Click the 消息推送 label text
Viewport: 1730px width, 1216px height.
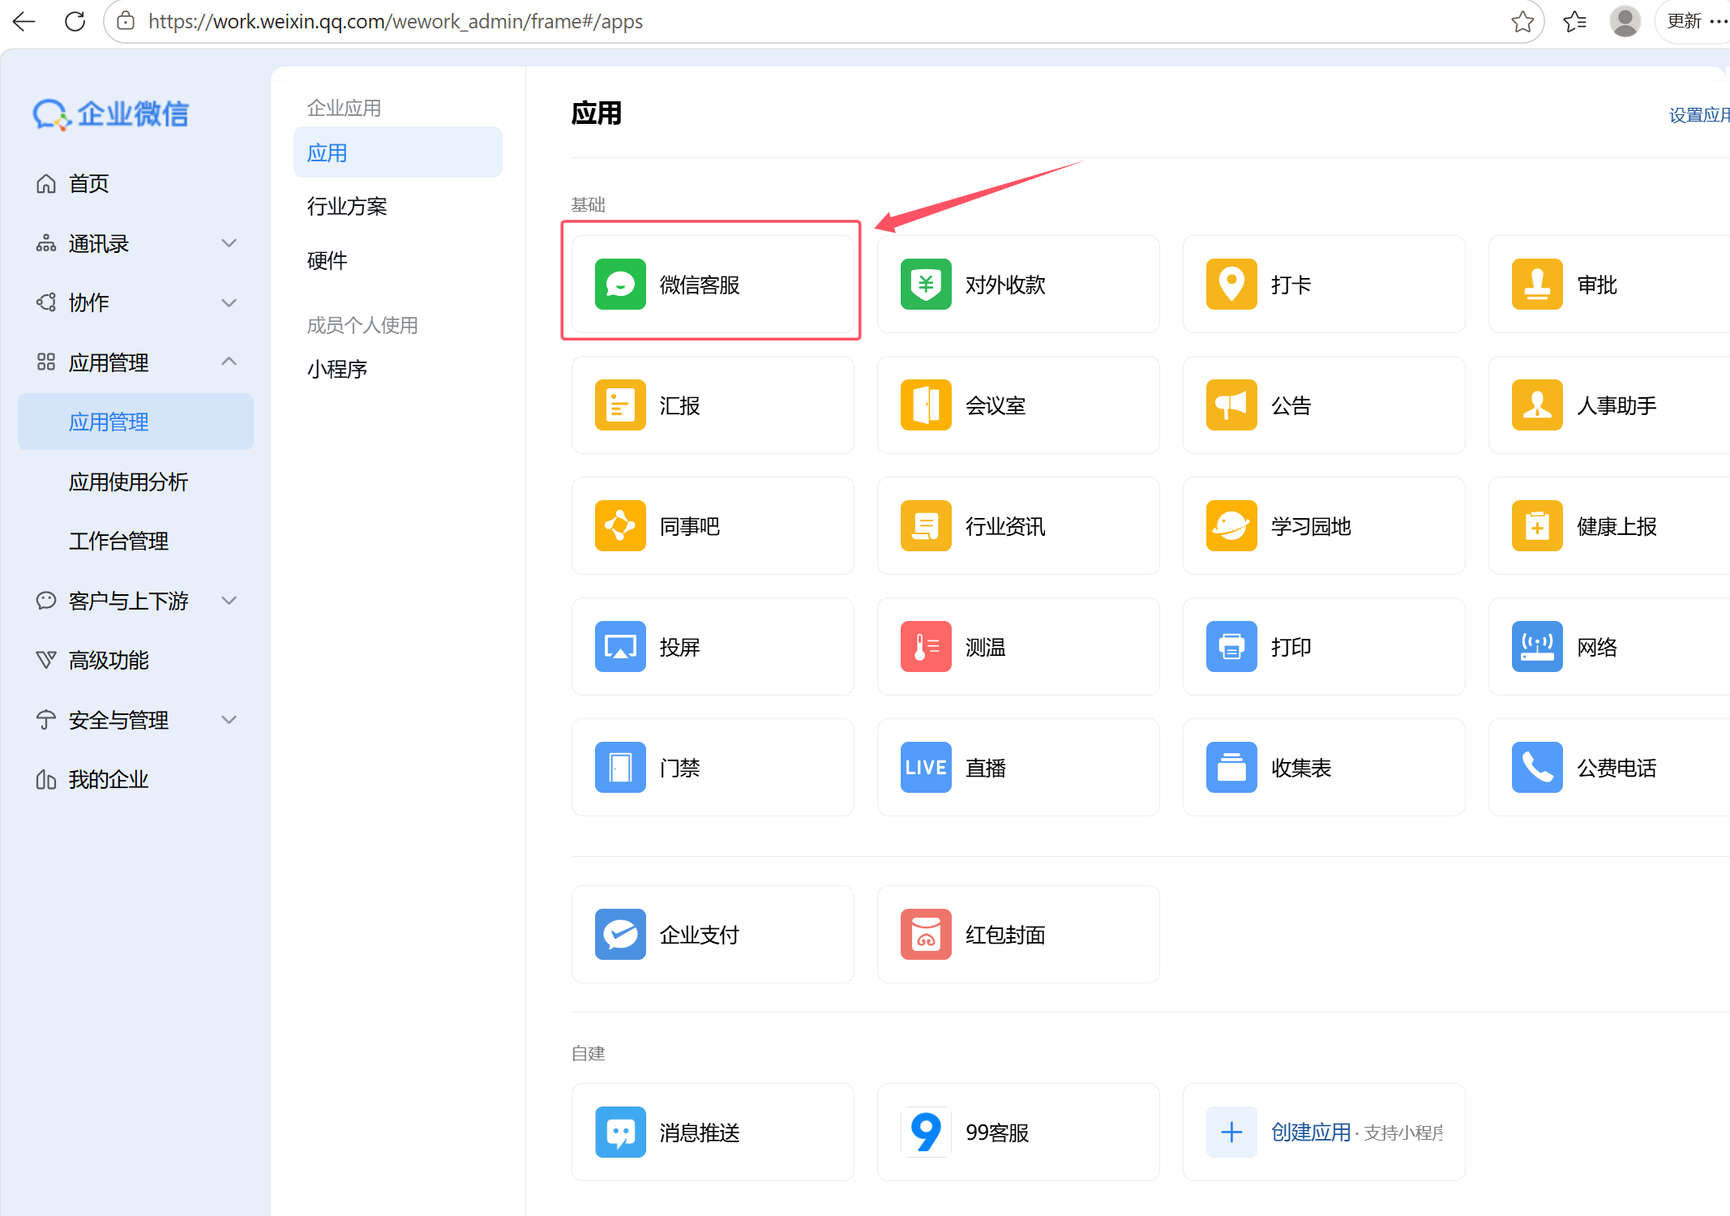(x=700, y=1133)
